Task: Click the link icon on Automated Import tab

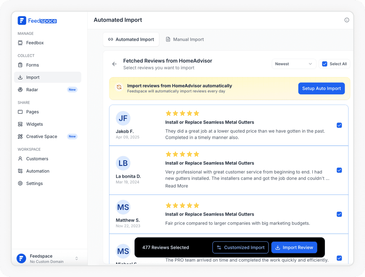Action: tap(111, 39)
